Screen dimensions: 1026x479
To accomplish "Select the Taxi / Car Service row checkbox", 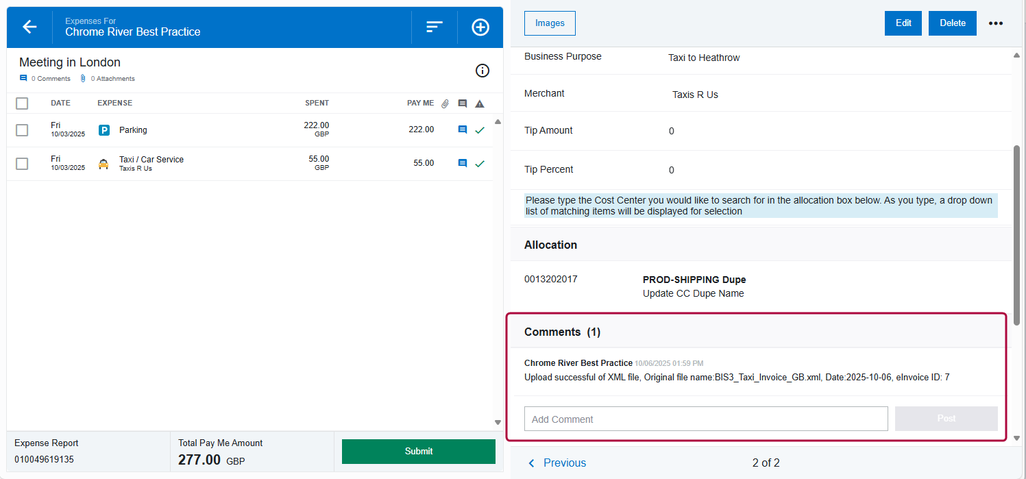I will [21, 163].
